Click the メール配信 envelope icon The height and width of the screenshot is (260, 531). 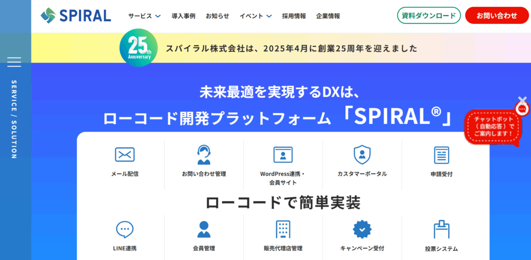(124, 155)
